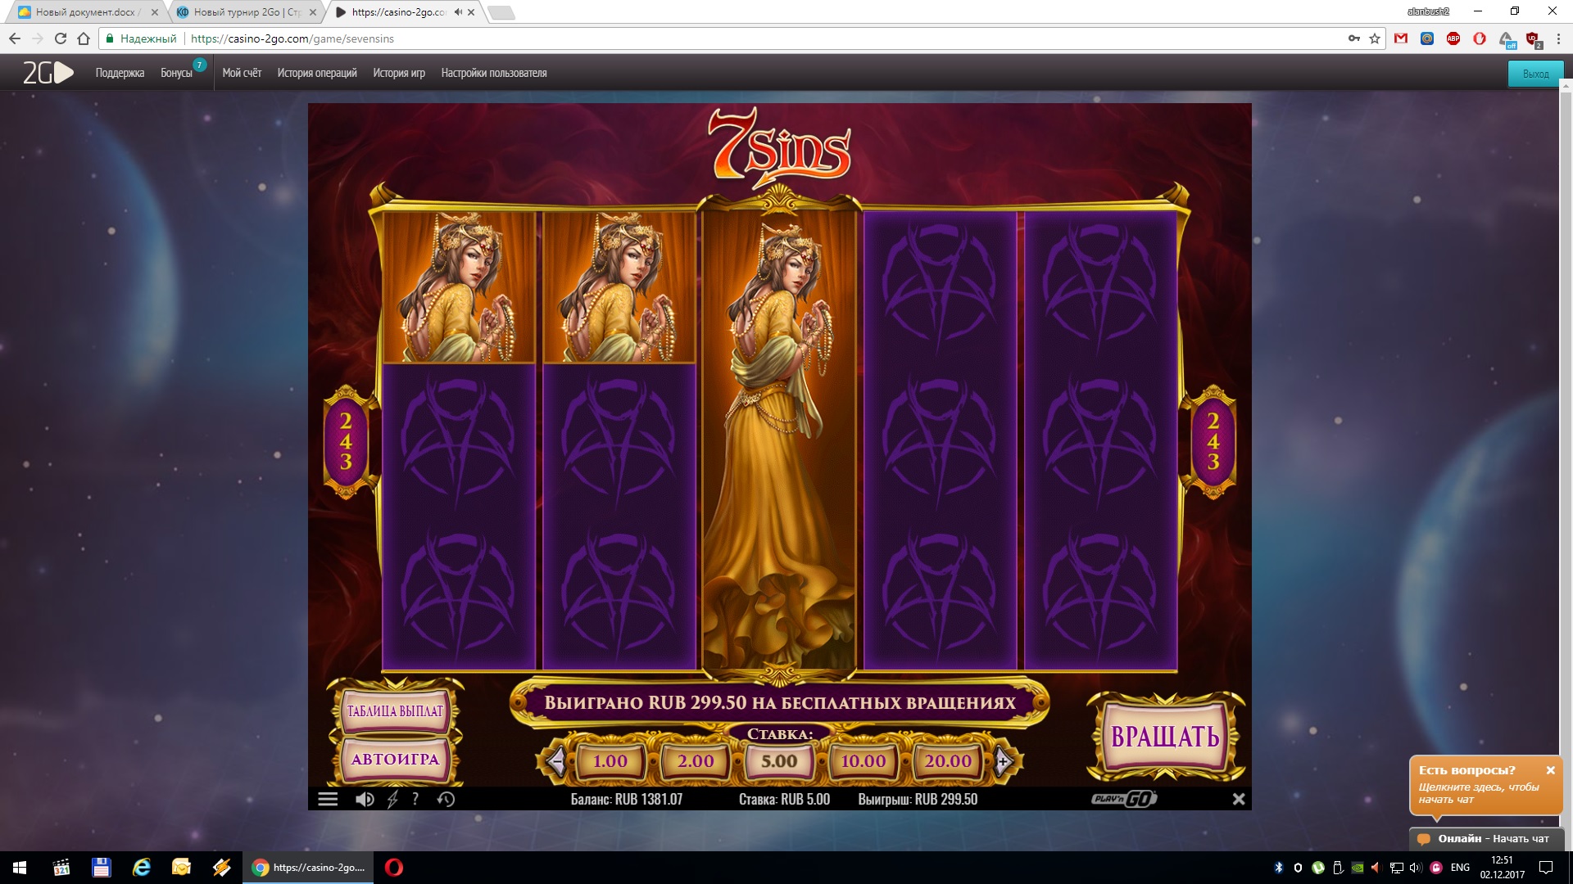Dismiss the Есть вопросы chat popup
Image resolution: width=1573 pixels, height=884 pixels.
point(1550,770)
